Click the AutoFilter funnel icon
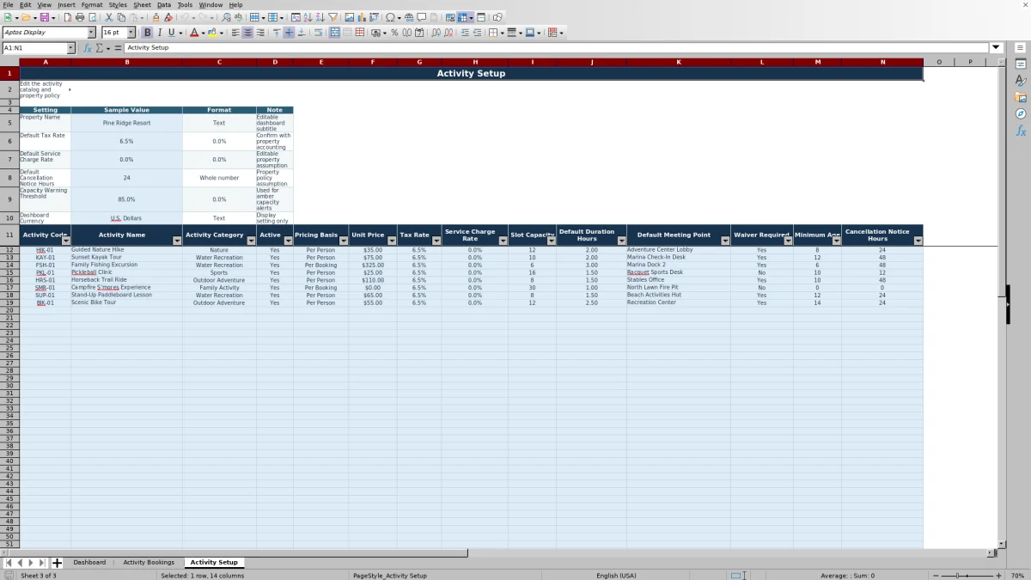 point(332,17)
